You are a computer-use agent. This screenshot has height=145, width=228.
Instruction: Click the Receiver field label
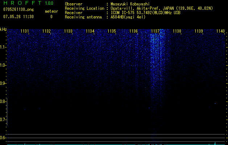[x=74, y=13]
